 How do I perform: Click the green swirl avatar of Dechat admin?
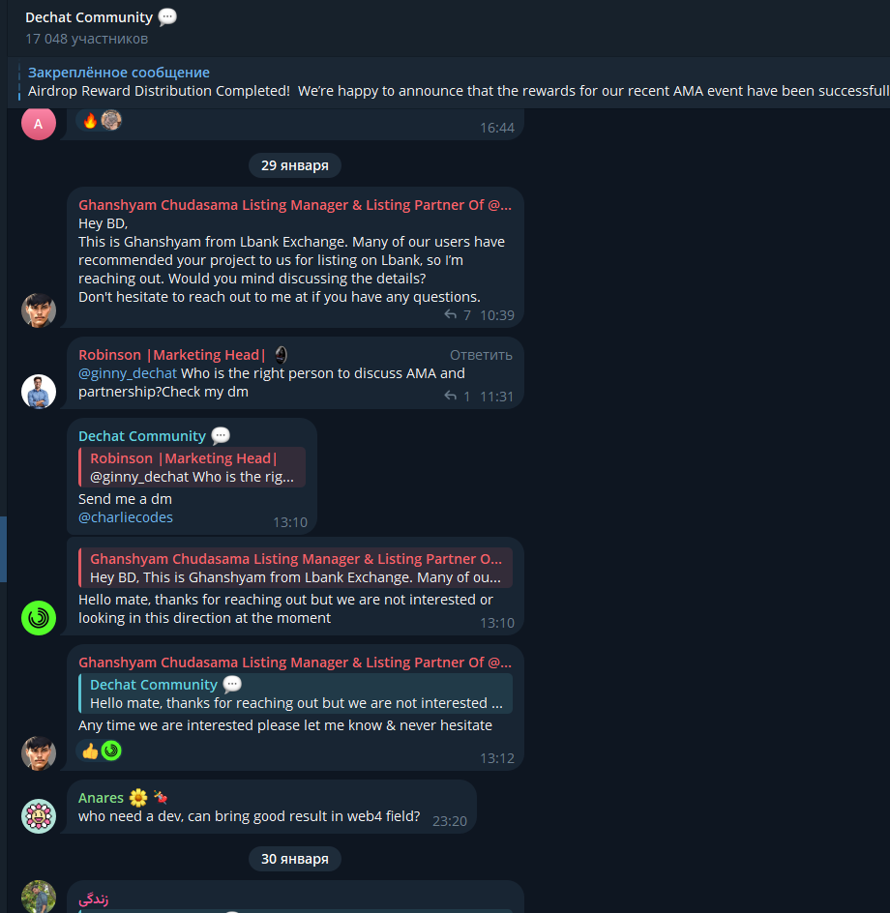pyautogui.click(x=39, y=618)
